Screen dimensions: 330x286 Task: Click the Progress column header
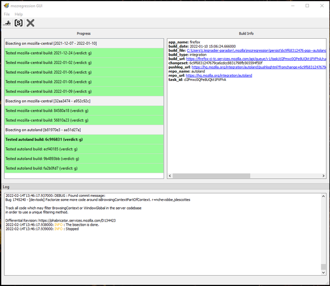pyautogui.click(x=84, y=33)
